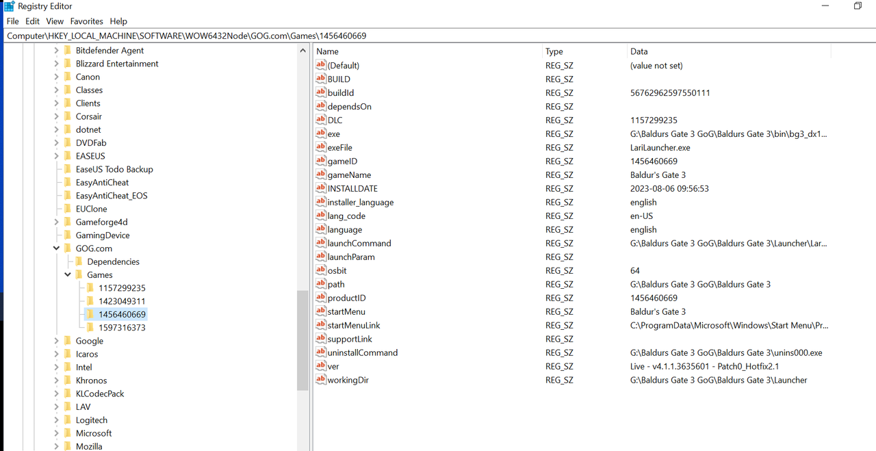Open the View menu
The height and width of the screenshot is (451, 876).
55,21
